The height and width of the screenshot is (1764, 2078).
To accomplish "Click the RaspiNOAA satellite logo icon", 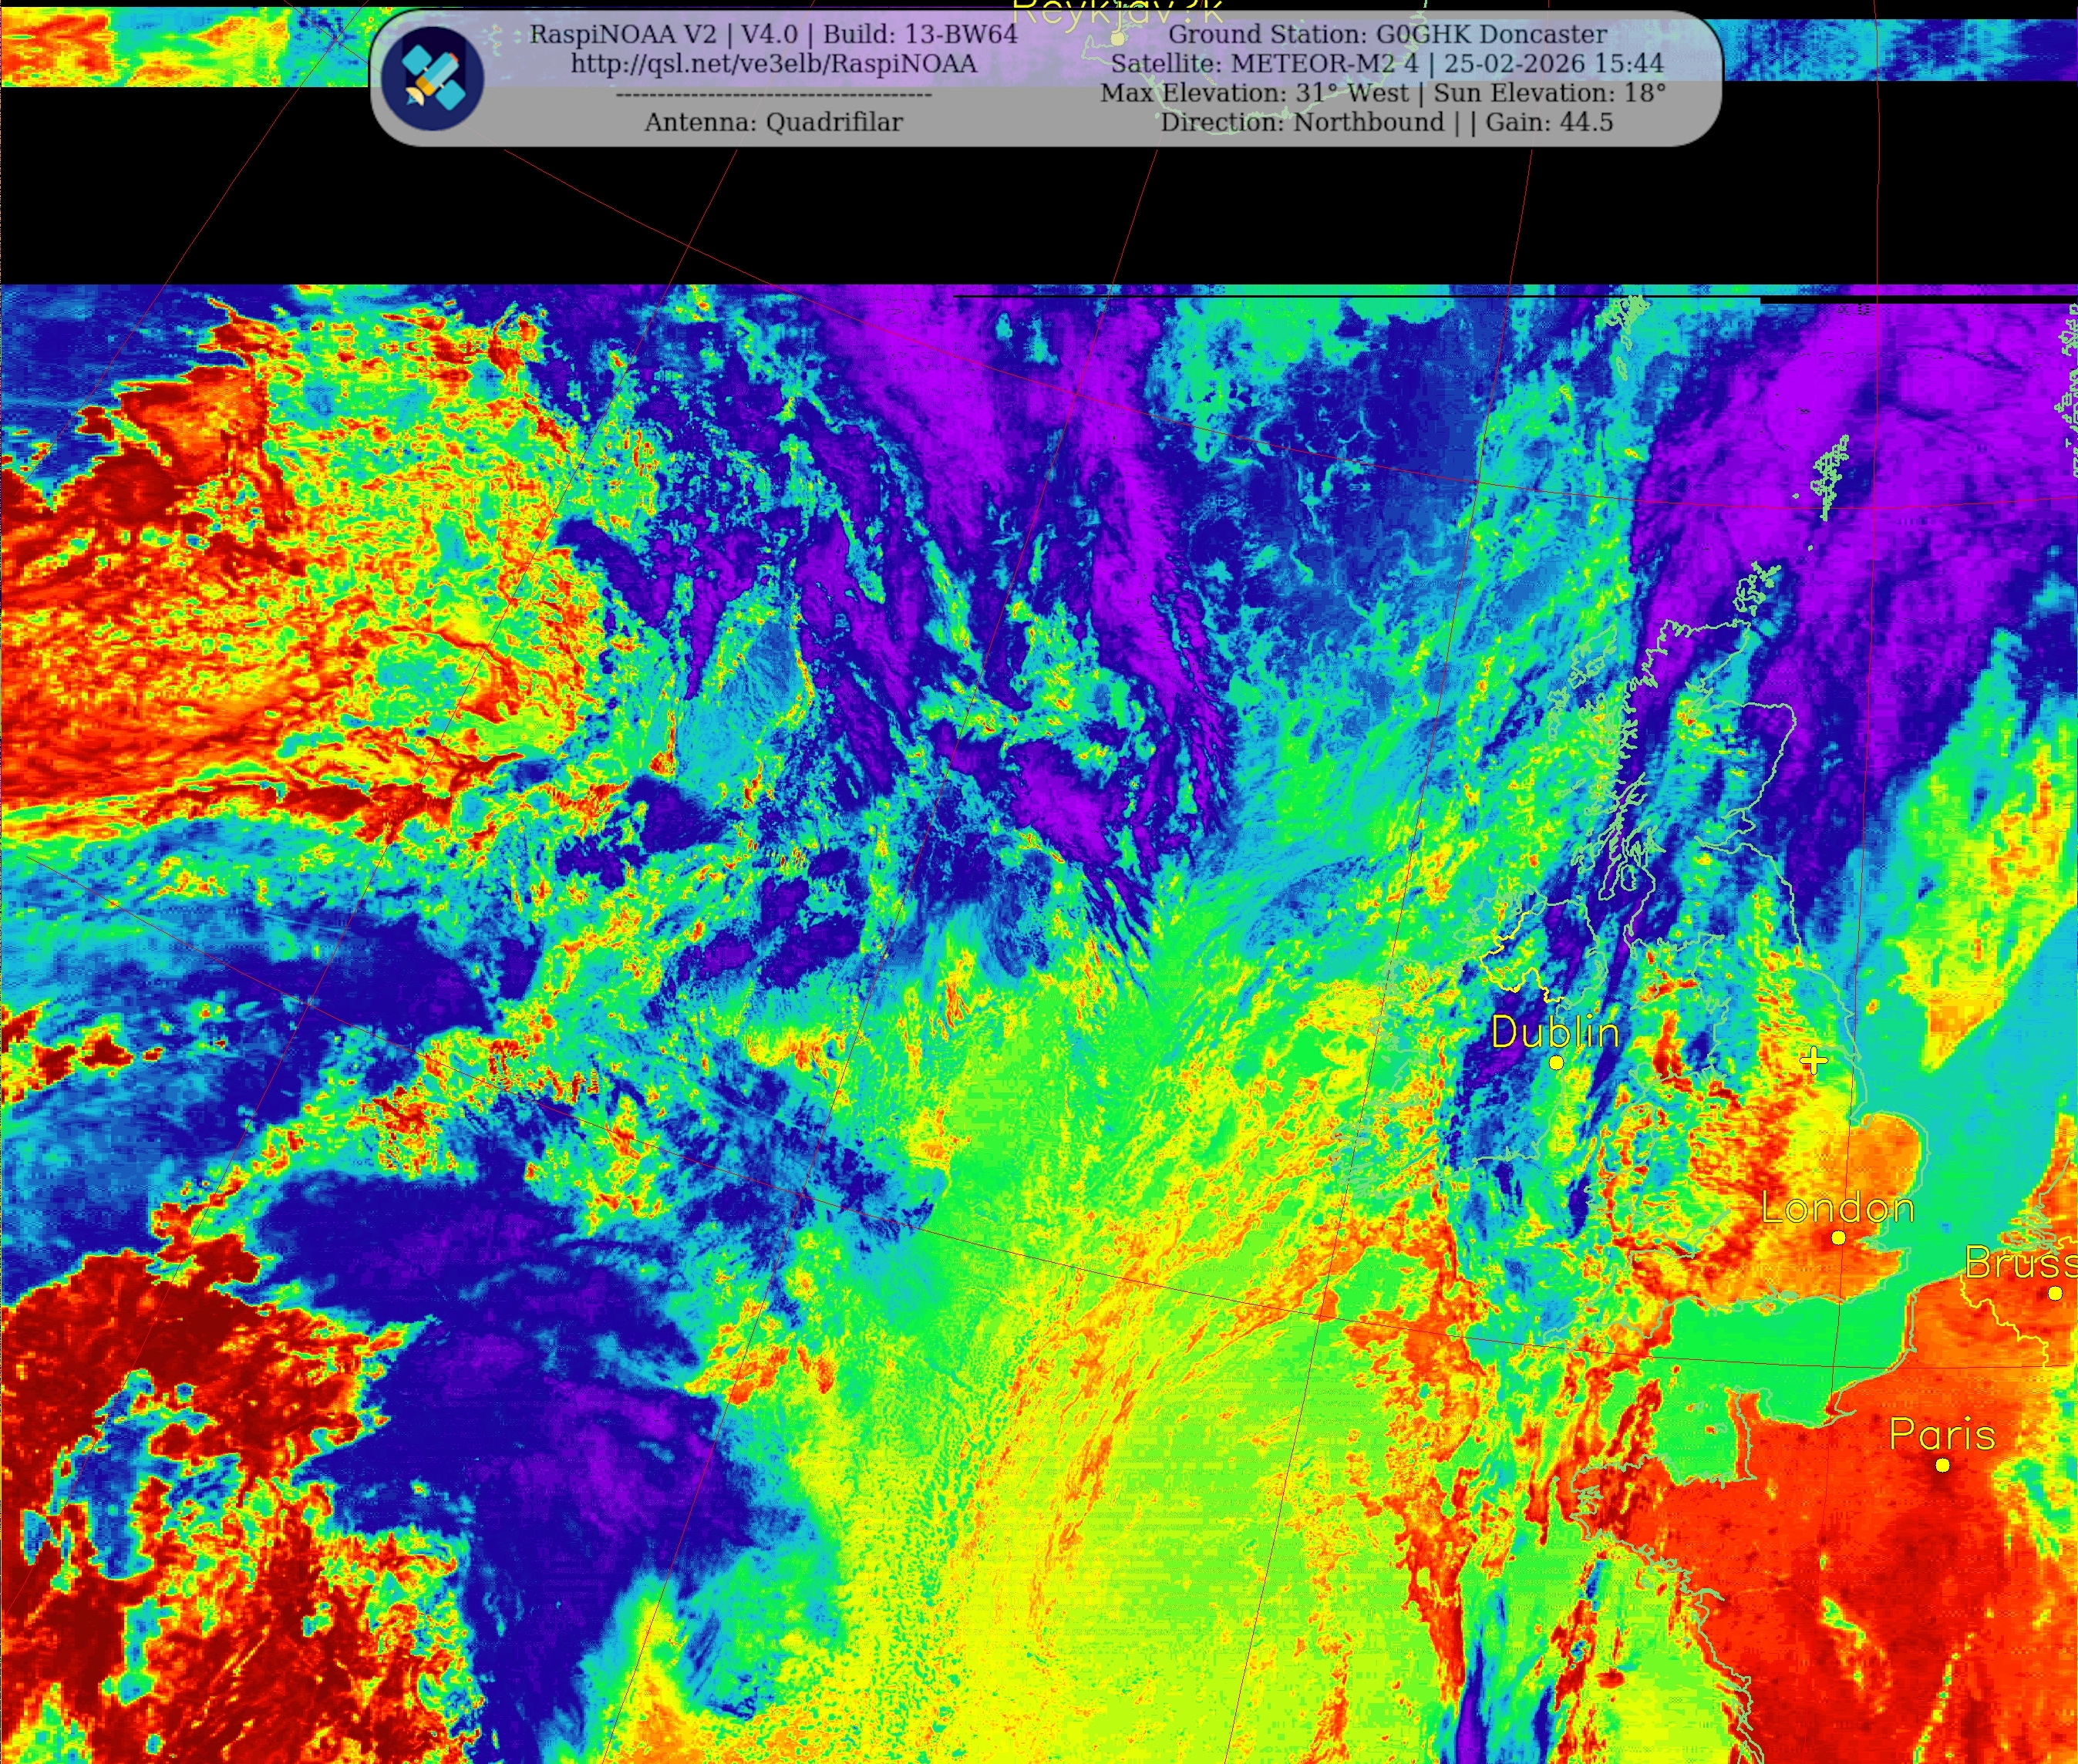I will tap(433, 77).
